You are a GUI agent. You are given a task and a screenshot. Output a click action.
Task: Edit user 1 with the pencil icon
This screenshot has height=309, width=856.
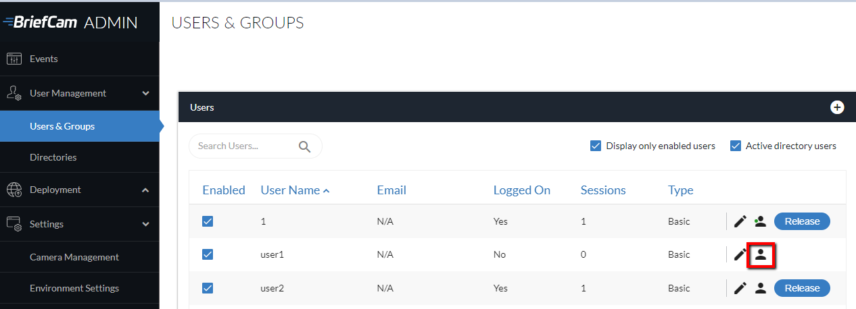pos(740,221)
